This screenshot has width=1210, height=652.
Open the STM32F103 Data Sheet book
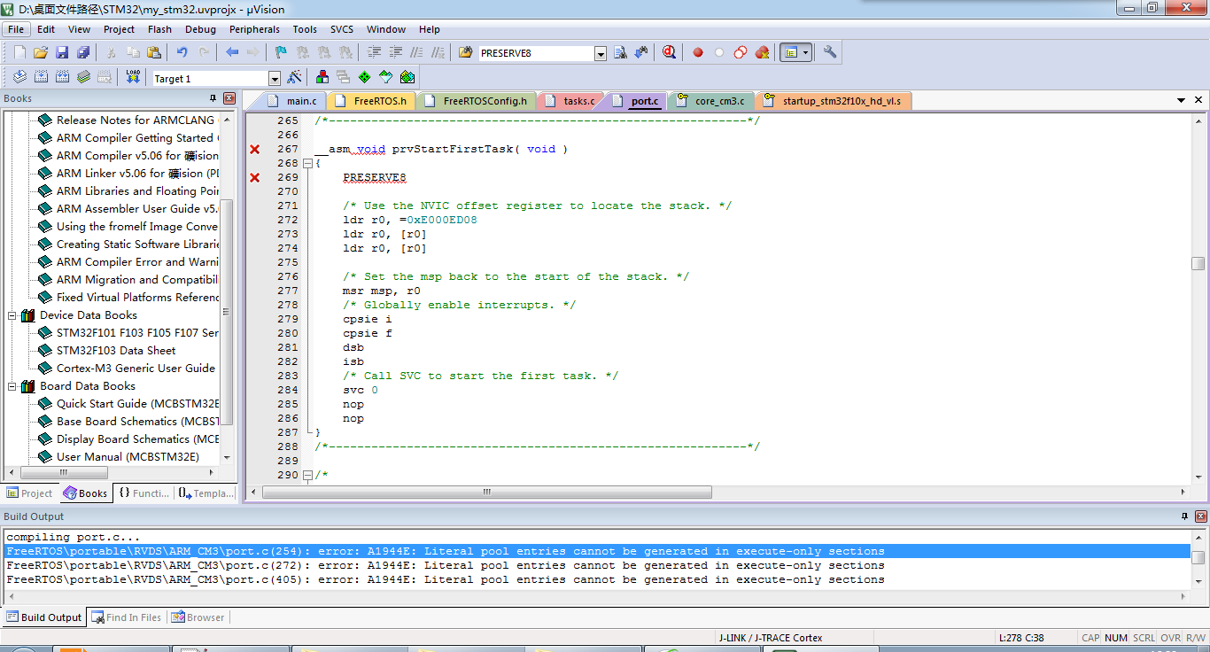tap(116, 351)
